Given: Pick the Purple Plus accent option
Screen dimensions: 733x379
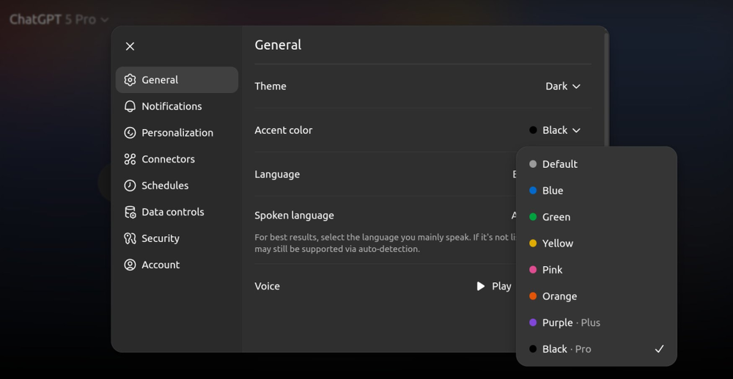Looking at the screenshot, I should click(570, 323).
